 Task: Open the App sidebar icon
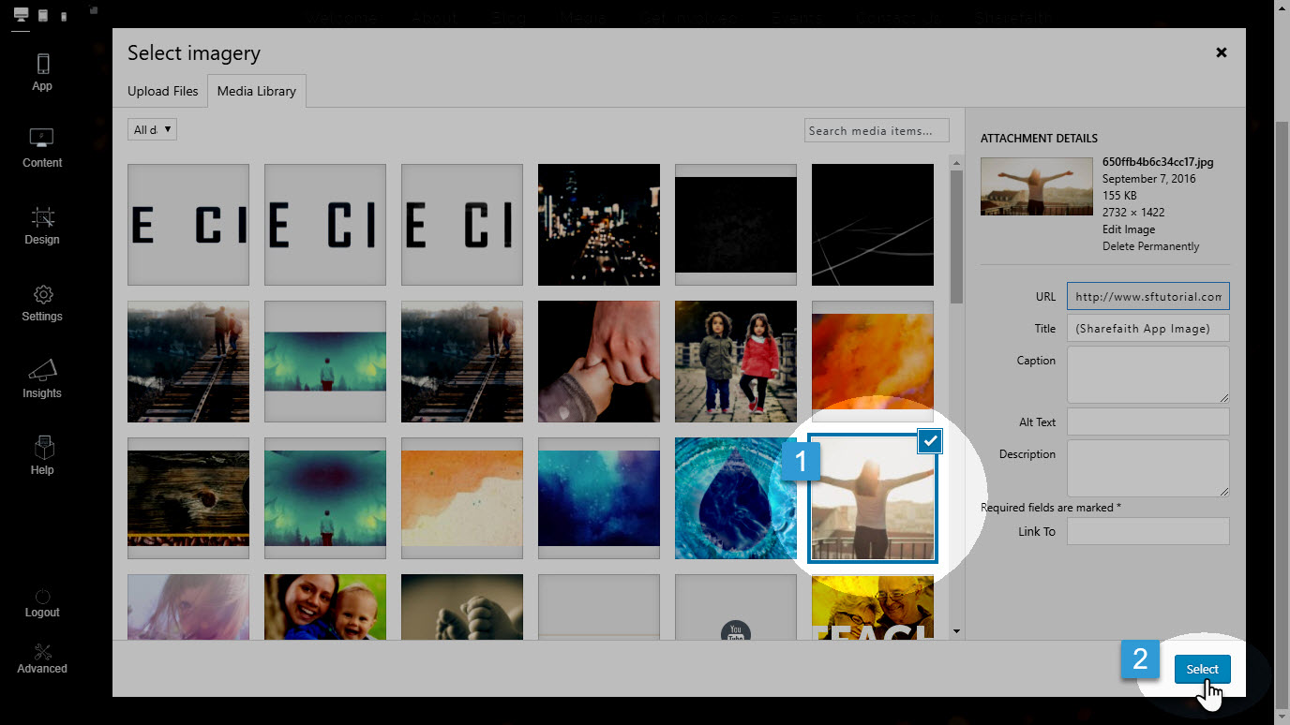[42, 64]
